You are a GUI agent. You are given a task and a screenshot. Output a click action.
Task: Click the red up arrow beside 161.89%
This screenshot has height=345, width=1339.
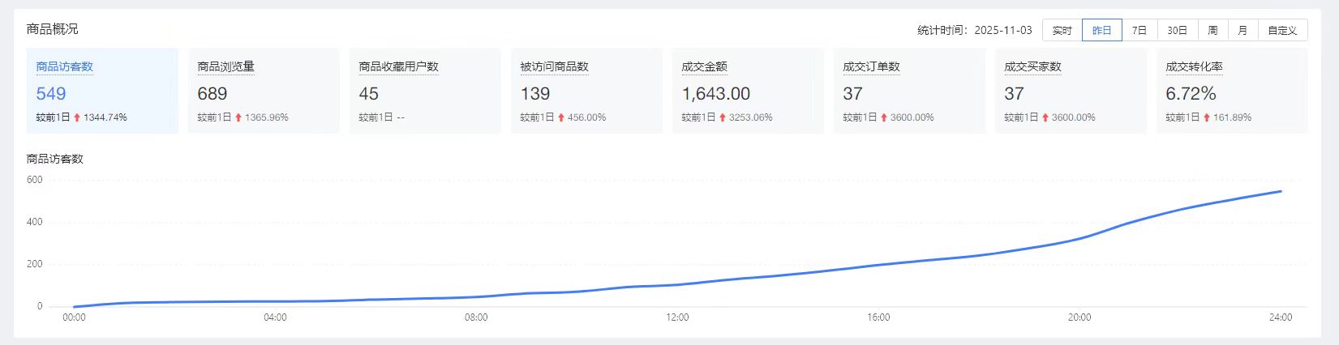1207,117
